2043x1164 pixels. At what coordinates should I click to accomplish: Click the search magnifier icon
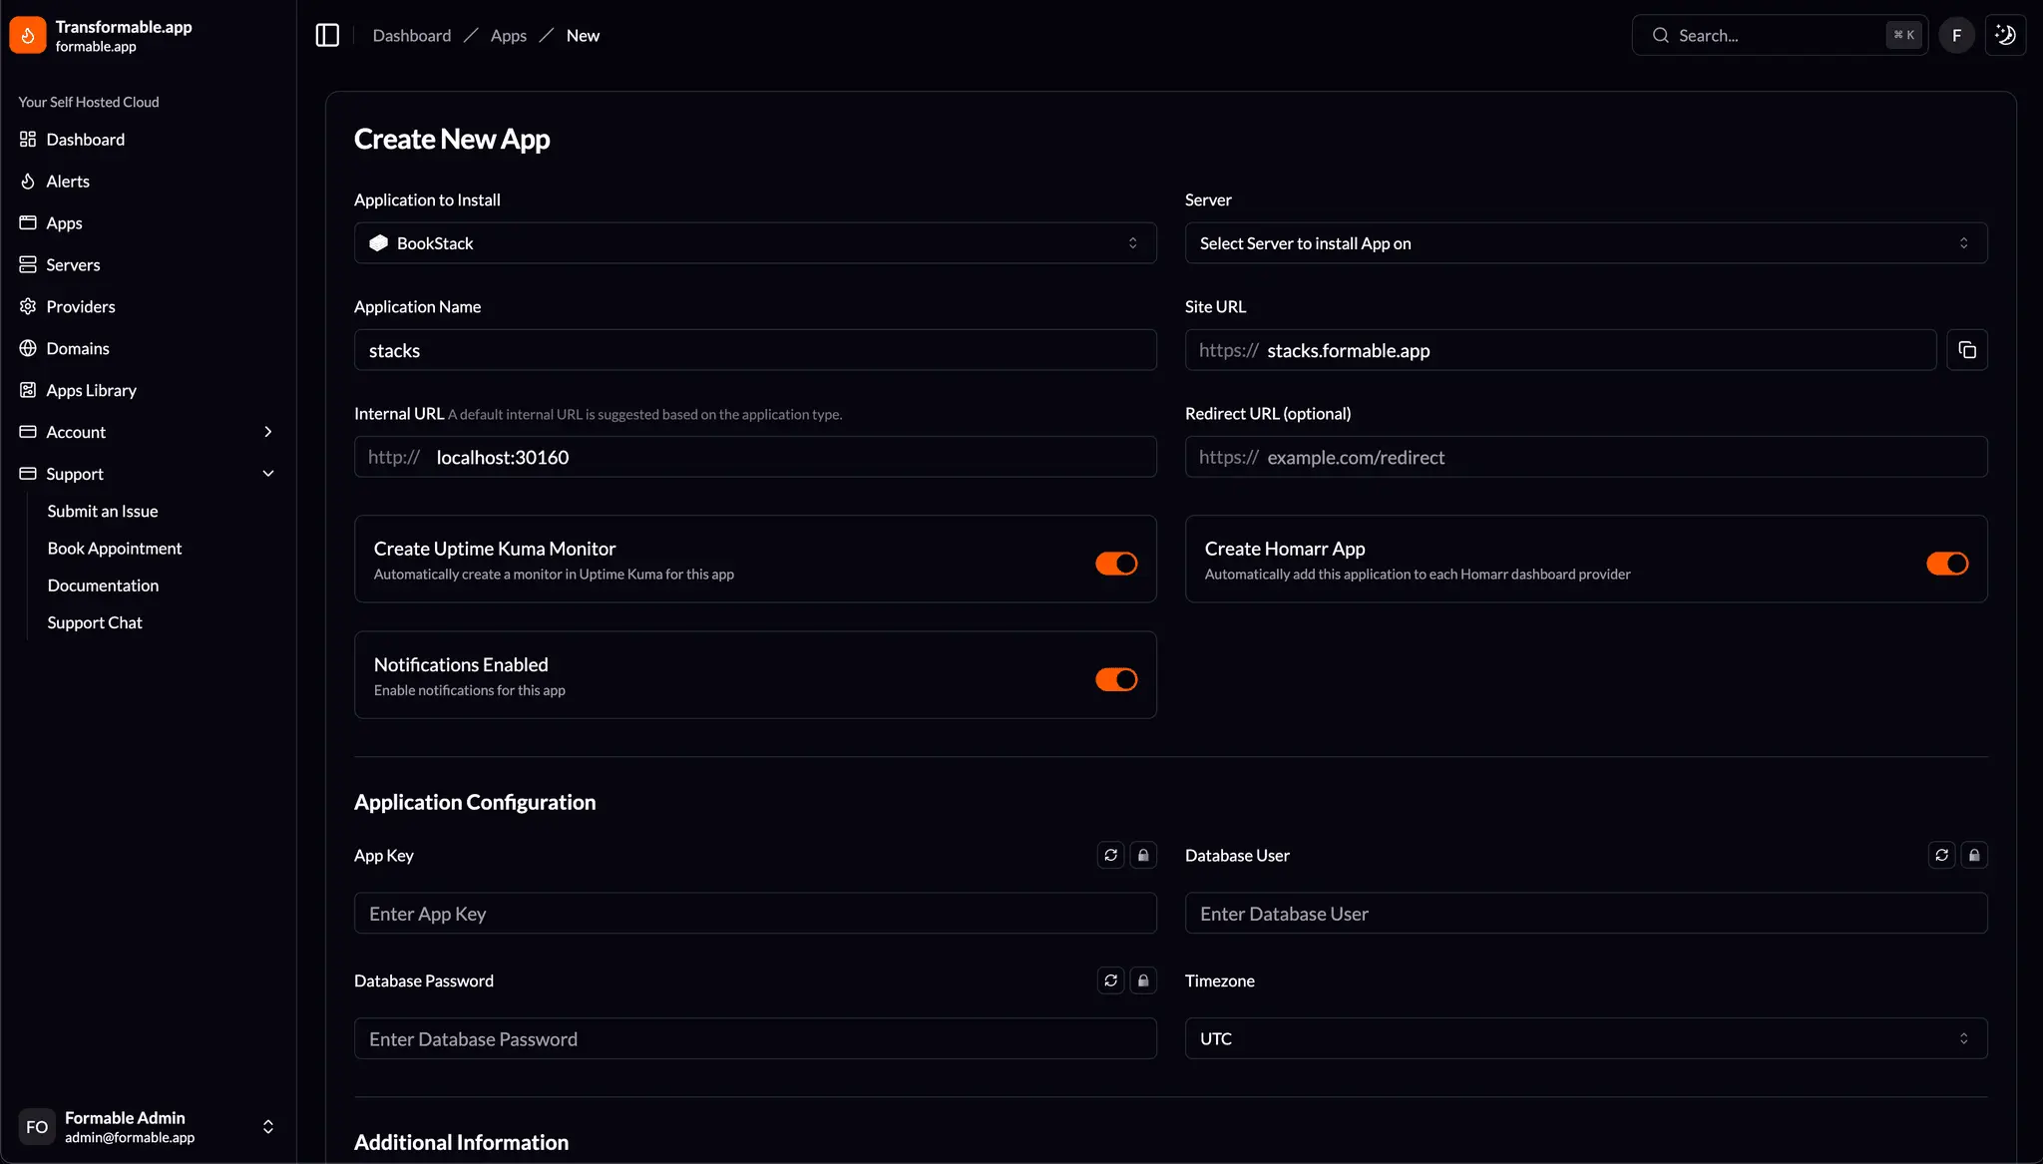1660,35
